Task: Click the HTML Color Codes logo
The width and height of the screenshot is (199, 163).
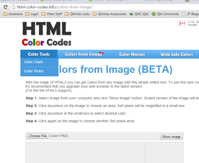Action: coord(47,34)
